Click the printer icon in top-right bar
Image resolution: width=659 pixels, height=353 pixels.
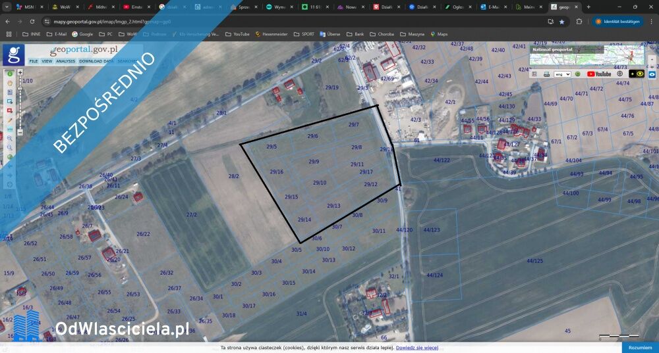click(546, 74)
